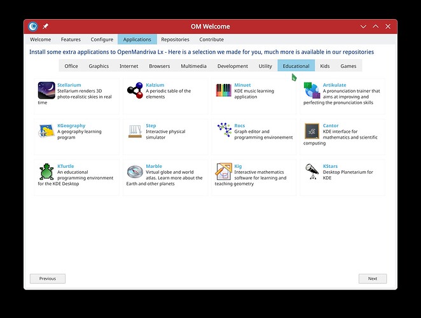
Task: Click the Artikulate title link
Action: [x=335, y=85]
